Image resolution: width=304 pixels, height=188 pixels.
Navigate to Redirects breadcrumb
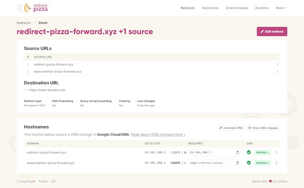pos(24,23)
